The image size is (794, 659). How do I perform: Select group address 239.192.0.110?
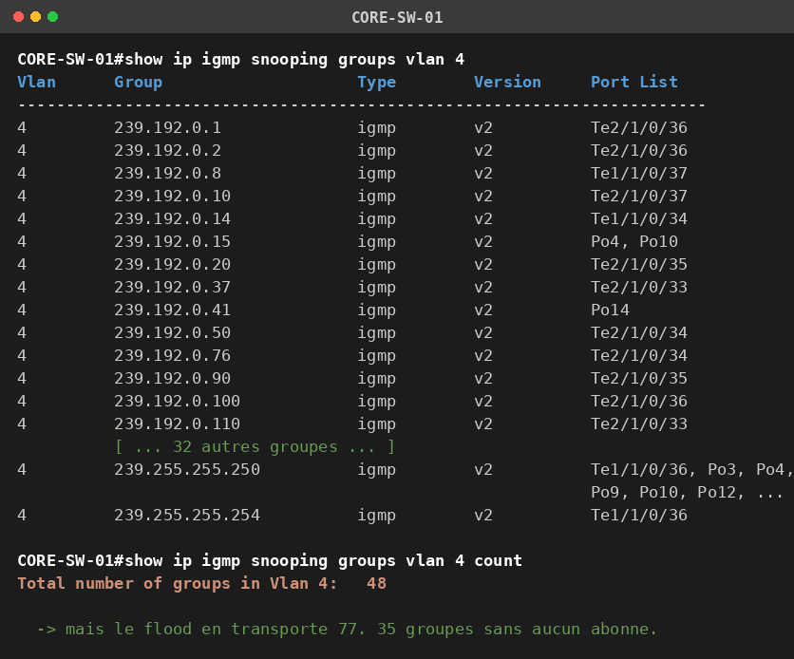178,424
